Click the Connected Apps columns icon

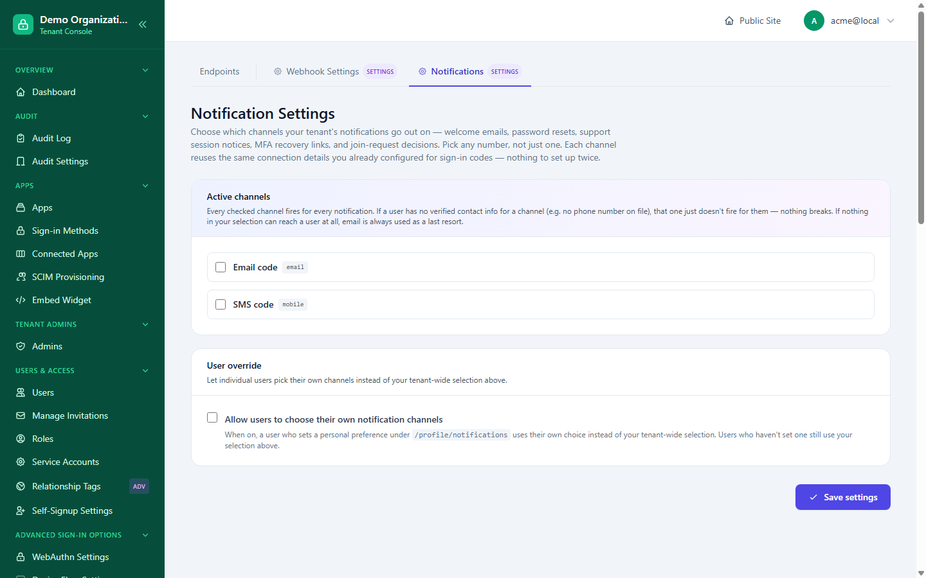tap(21, 254)
